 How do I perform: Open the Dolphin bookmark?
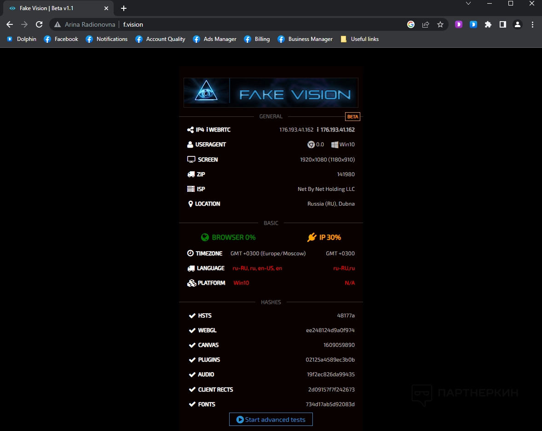(22, 39)
